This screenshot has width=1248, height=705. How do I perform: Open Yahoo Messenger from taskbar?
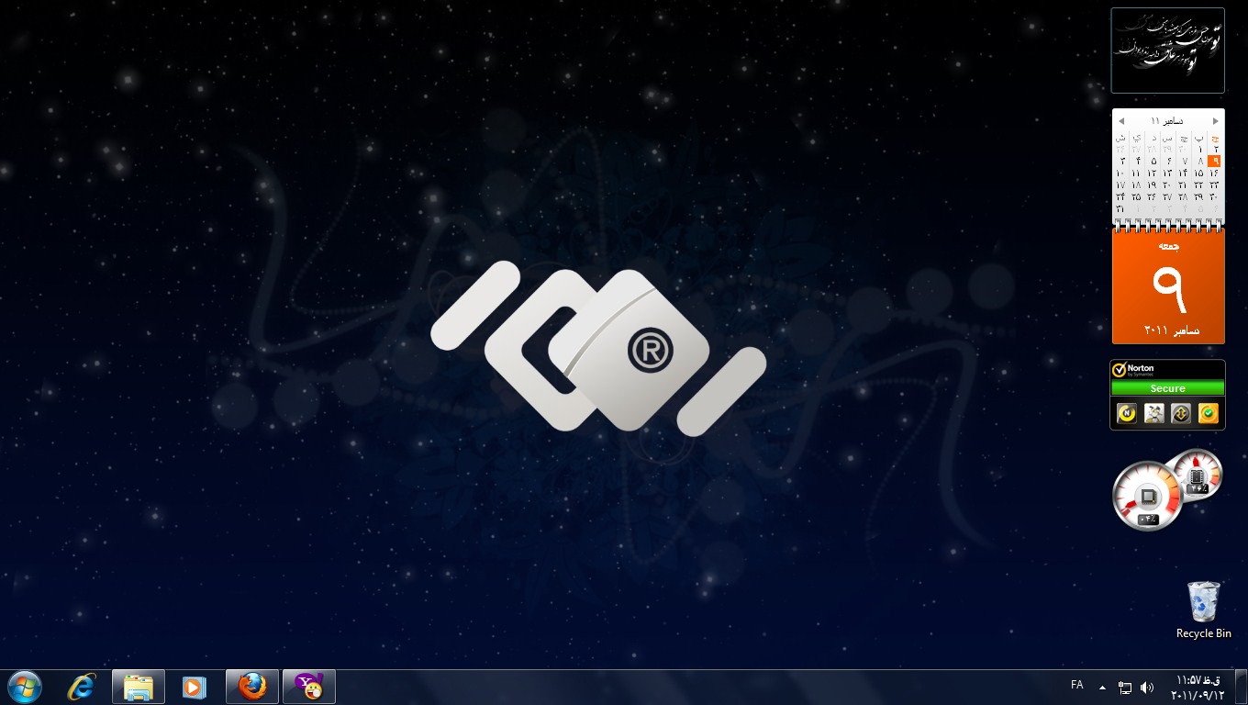(x=308, y=687)
